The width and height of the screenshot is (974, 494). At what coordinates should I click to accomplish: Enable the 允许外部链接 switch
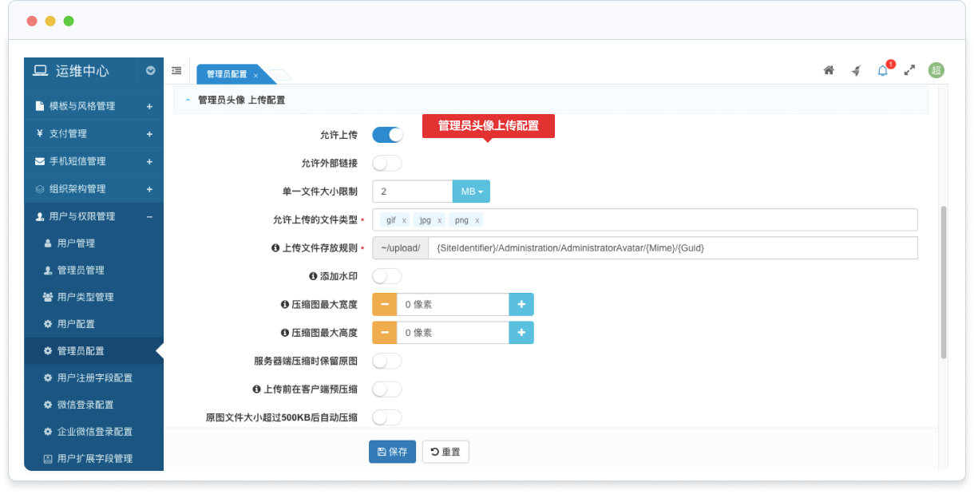click(x=387, y=163)
